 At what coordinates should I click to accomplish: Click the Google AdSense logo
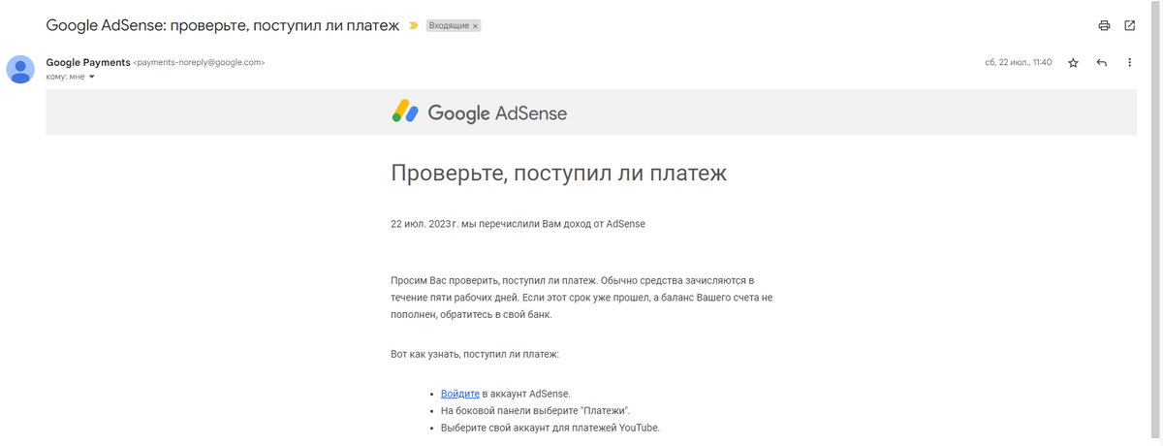pos(480,112)
